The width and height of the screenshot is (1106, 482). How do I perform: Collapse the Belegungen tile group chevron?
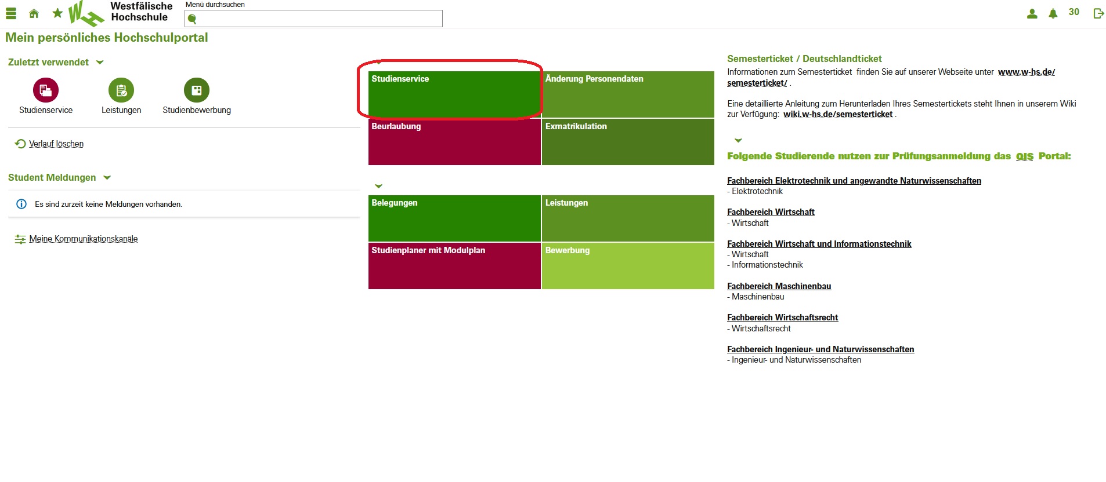[x=379, y=187]
